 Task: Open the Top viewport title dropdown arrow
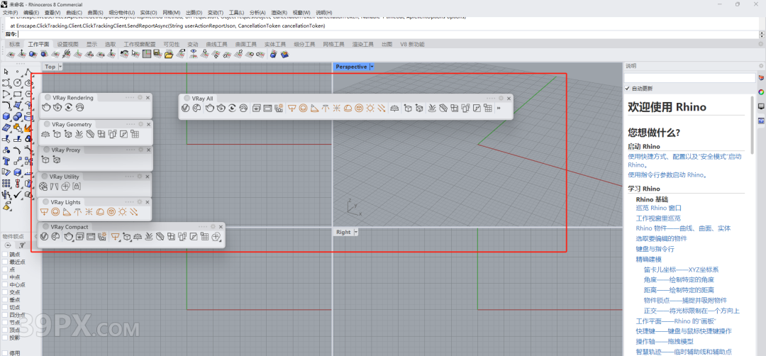click(x=60, y=67)
